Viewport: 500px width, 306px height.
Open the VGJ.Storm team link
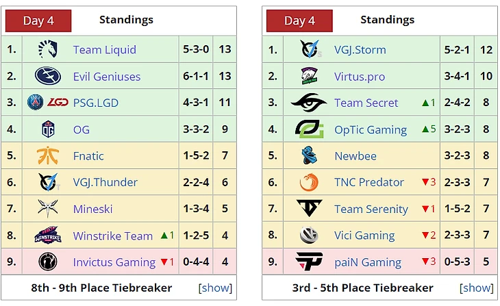[x=360, y=50]
